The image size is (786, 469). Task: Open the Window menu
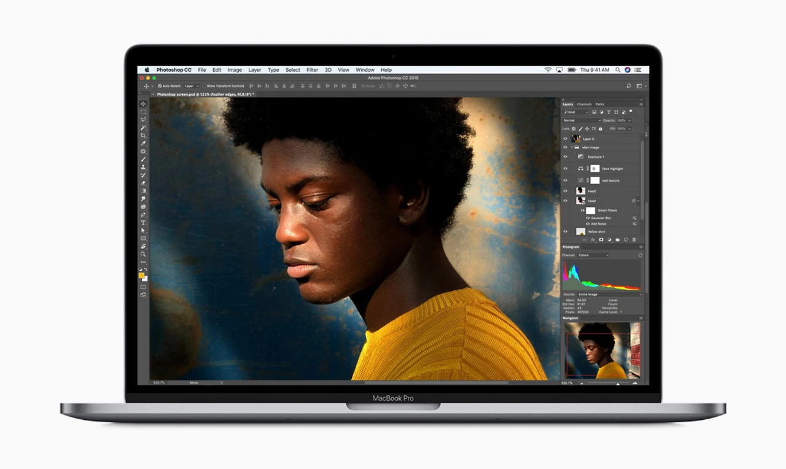tap(365, 70)
